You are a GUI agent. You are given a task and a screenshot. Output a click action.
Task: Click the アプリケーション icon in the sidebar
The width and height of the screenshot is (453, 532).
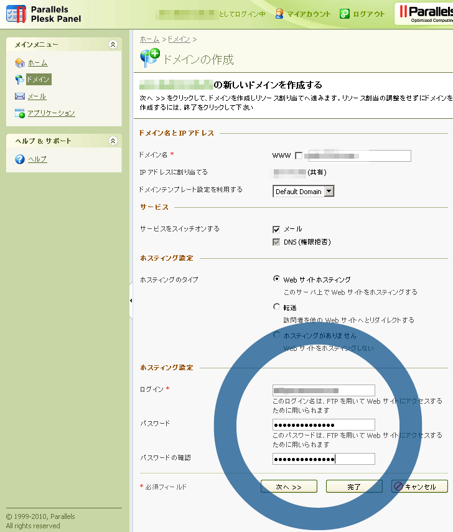[x=20, y=113]
